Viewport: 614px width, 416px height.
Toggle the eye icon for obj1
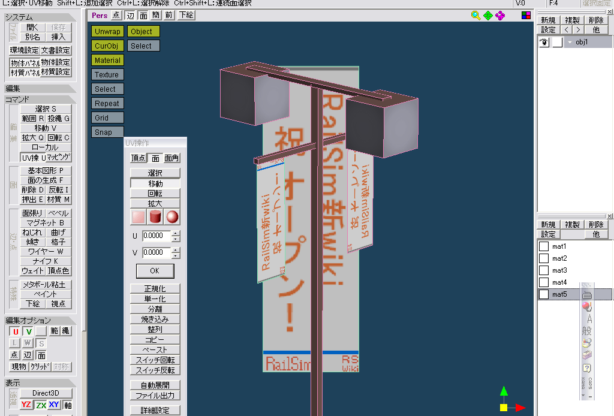(x=544, y=43)
